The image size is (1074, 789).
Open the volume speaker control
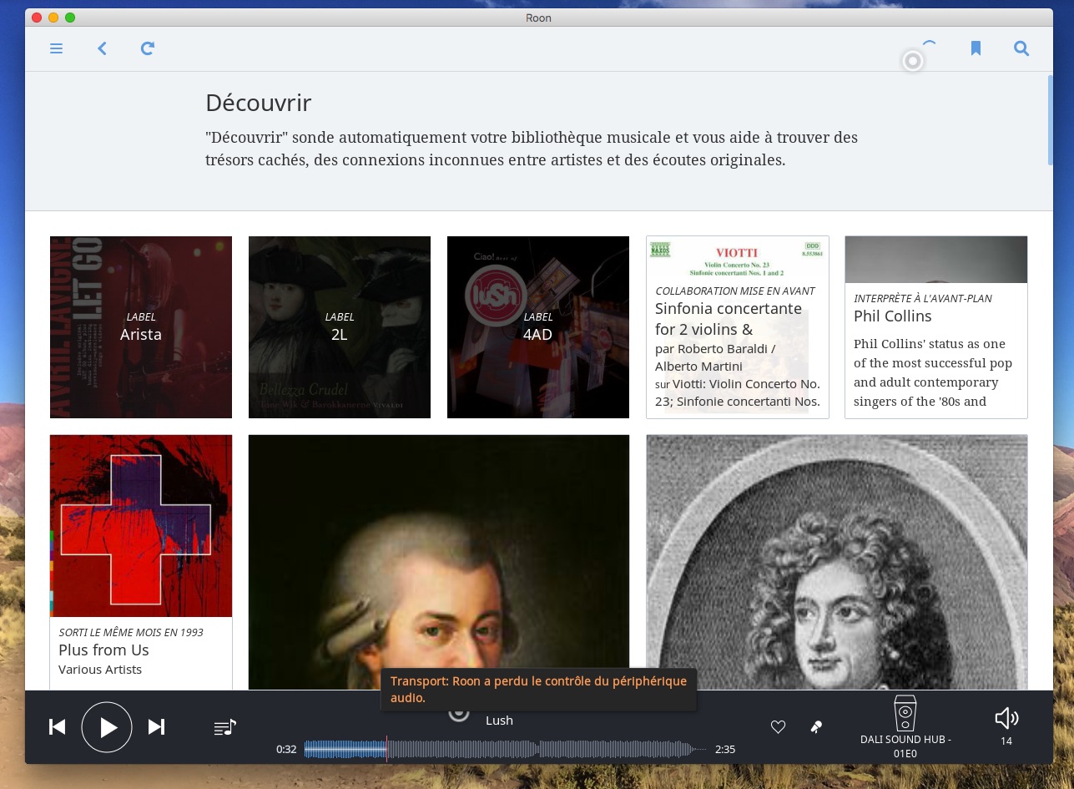(x=1006, y=718)
